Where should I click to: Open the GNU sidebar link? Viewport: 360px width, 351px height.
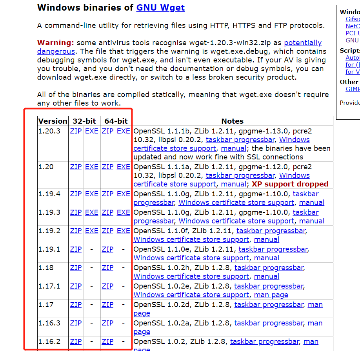pyautogui.click(x=353, y=40)
